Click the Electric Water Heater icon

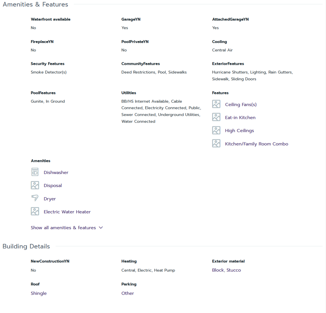point(35,211)
